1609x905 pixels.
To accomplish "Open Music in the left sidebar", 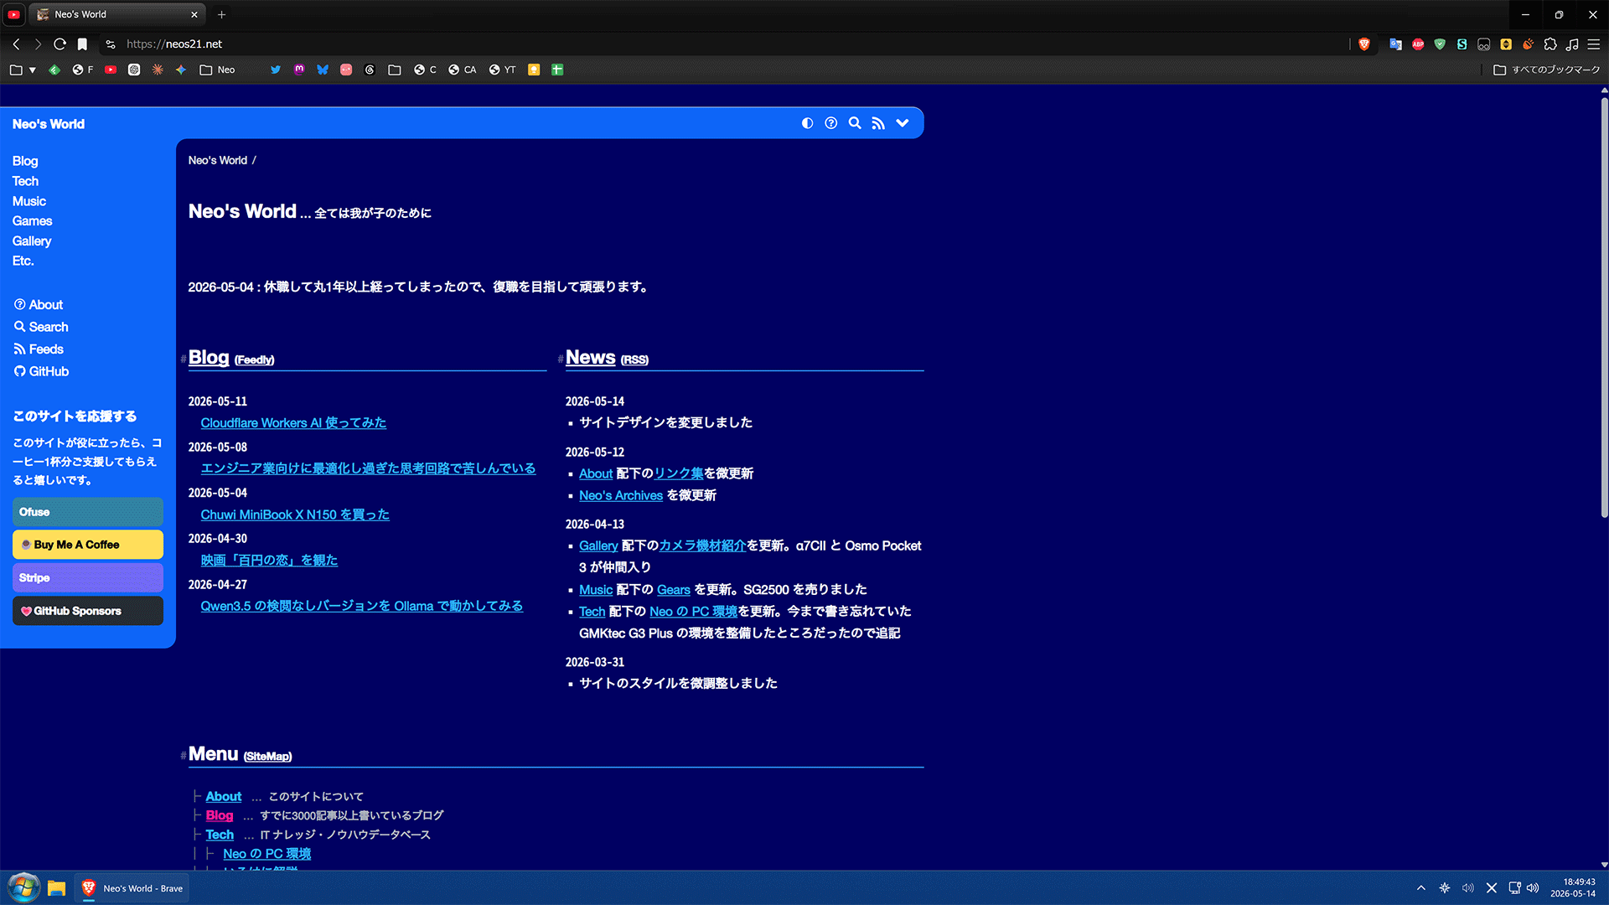I will (29, 201).
